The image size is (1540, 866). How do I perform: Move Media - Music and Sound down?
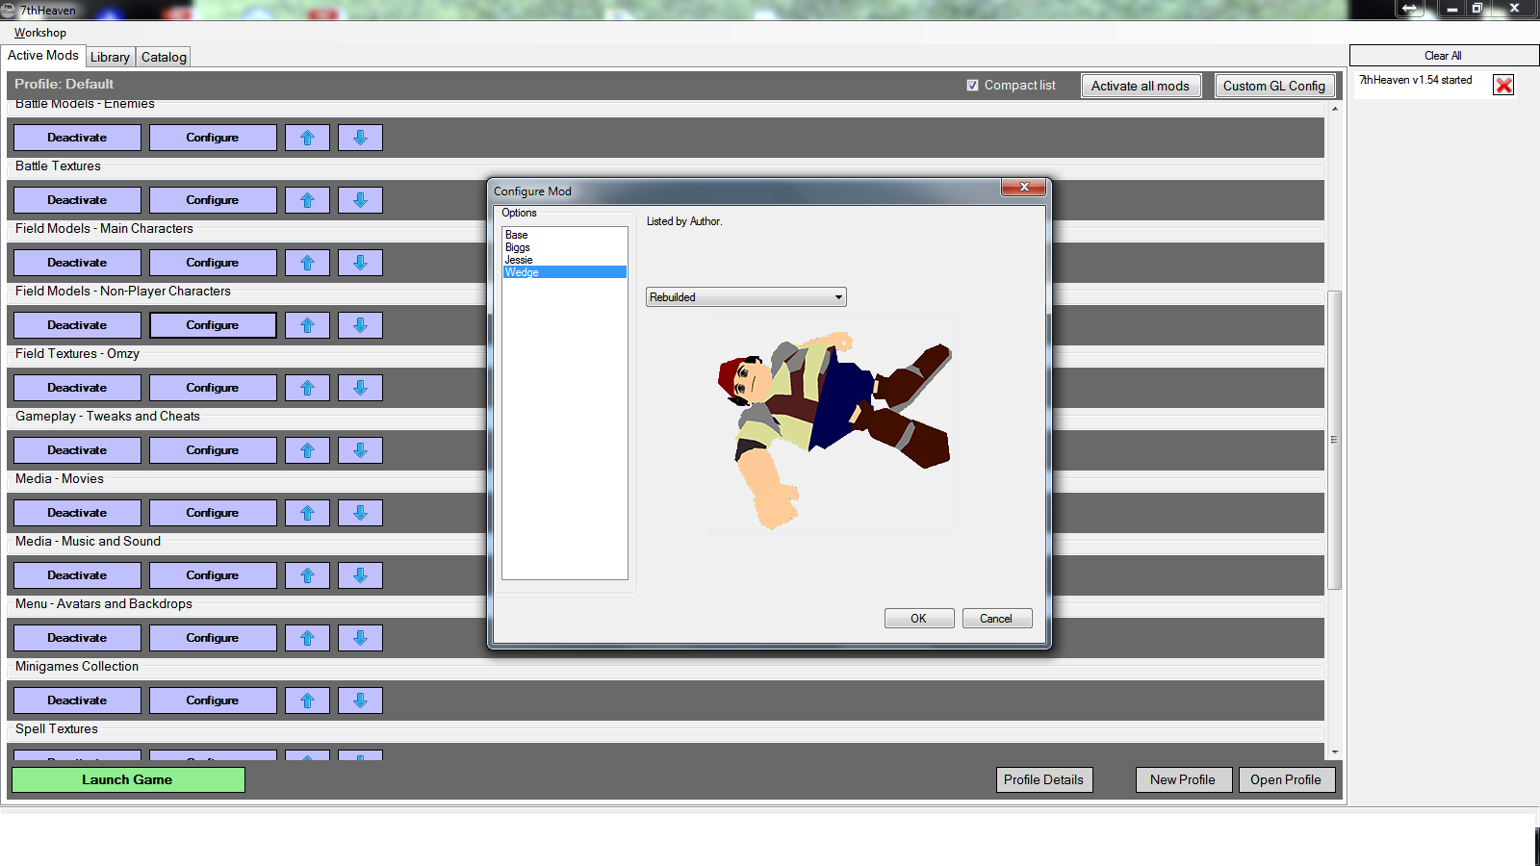click(x=360, y=575)
